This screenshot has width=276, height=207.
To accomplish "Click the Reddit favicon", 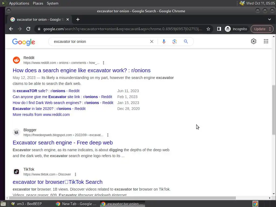I will (x=16, y=60).
